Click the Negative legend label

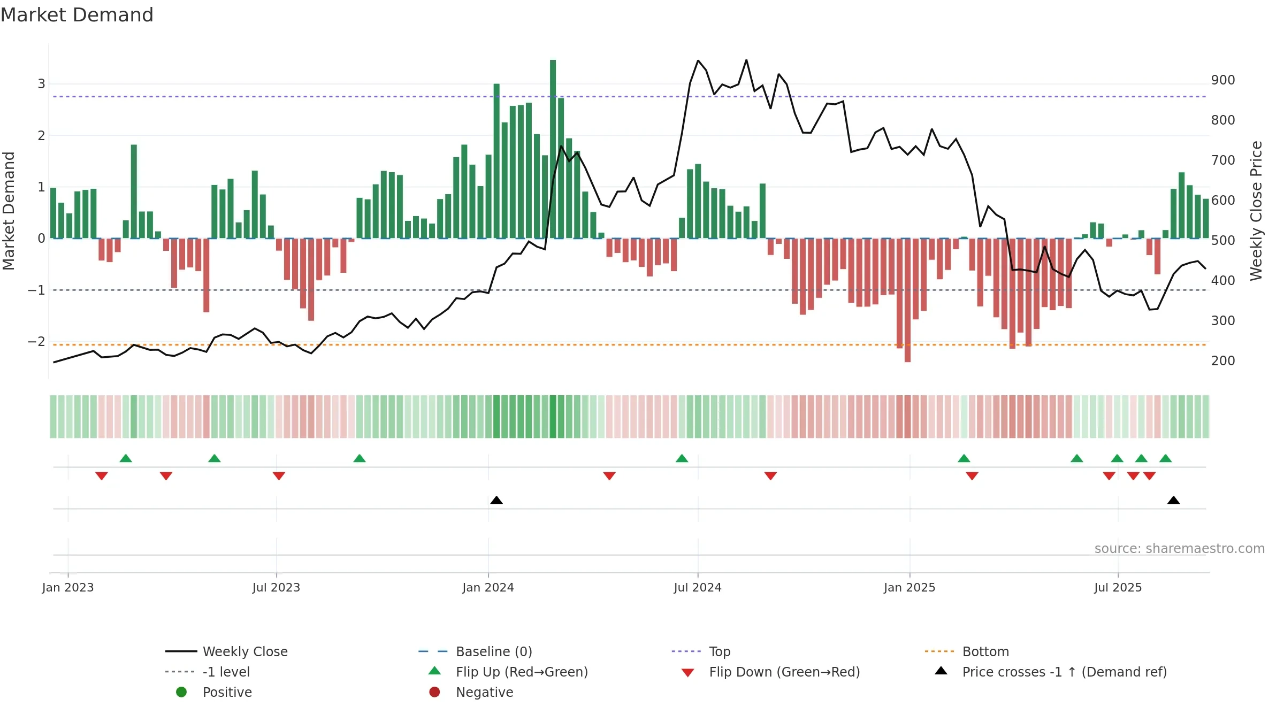[x=485, y=692]
